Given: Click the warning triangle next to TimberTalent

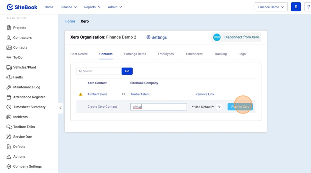Looking at the screenshot, I should (81, 94).
